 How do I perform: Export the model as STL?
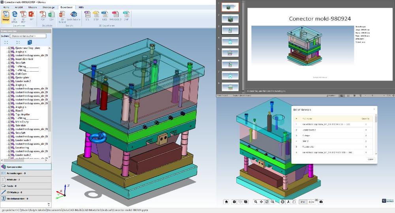87,16
